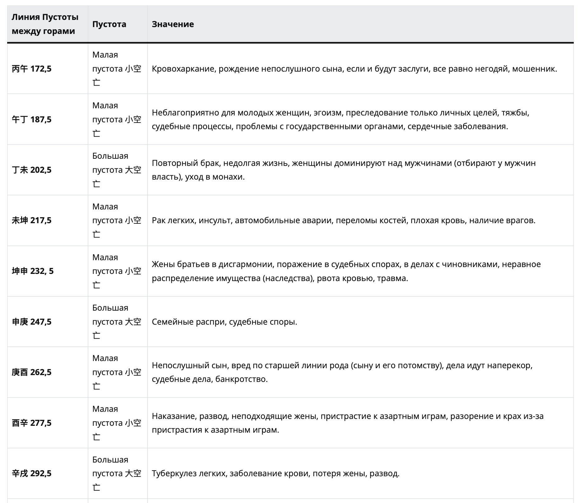Screen dimensions: 580x503
Task: Click the '丙午 172,5' row cell
Action: click(x=32, y=69)
